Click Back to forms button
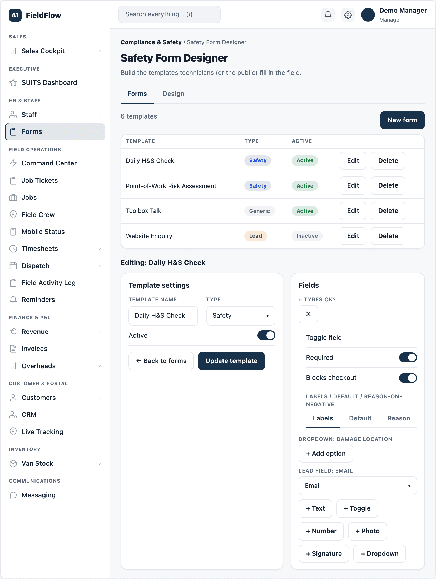436x579 pixels. [x=161, y=361]
